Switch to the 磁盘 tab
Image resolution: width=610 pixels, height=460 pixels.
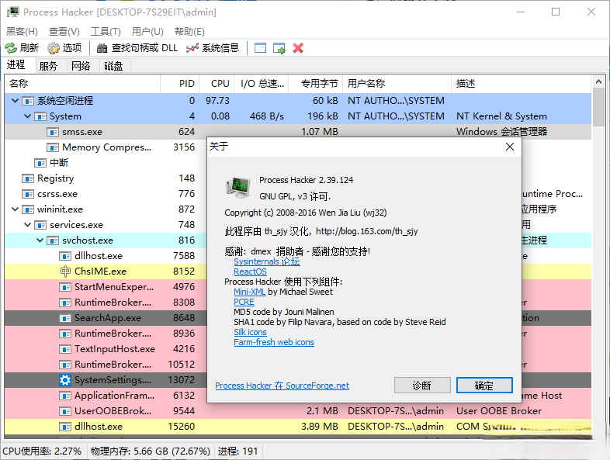[x=113, y=66]
